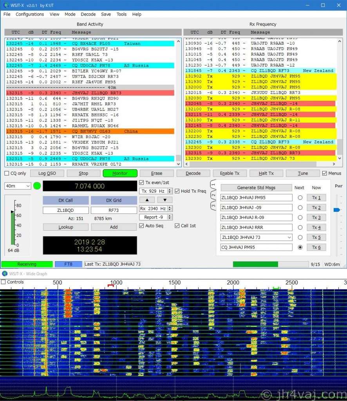Click the Tune button

point(303,173)
